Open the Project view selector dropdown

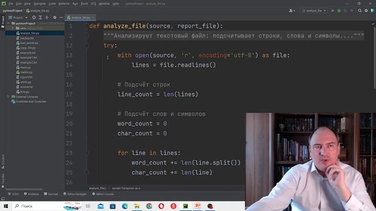pos(18,18)
